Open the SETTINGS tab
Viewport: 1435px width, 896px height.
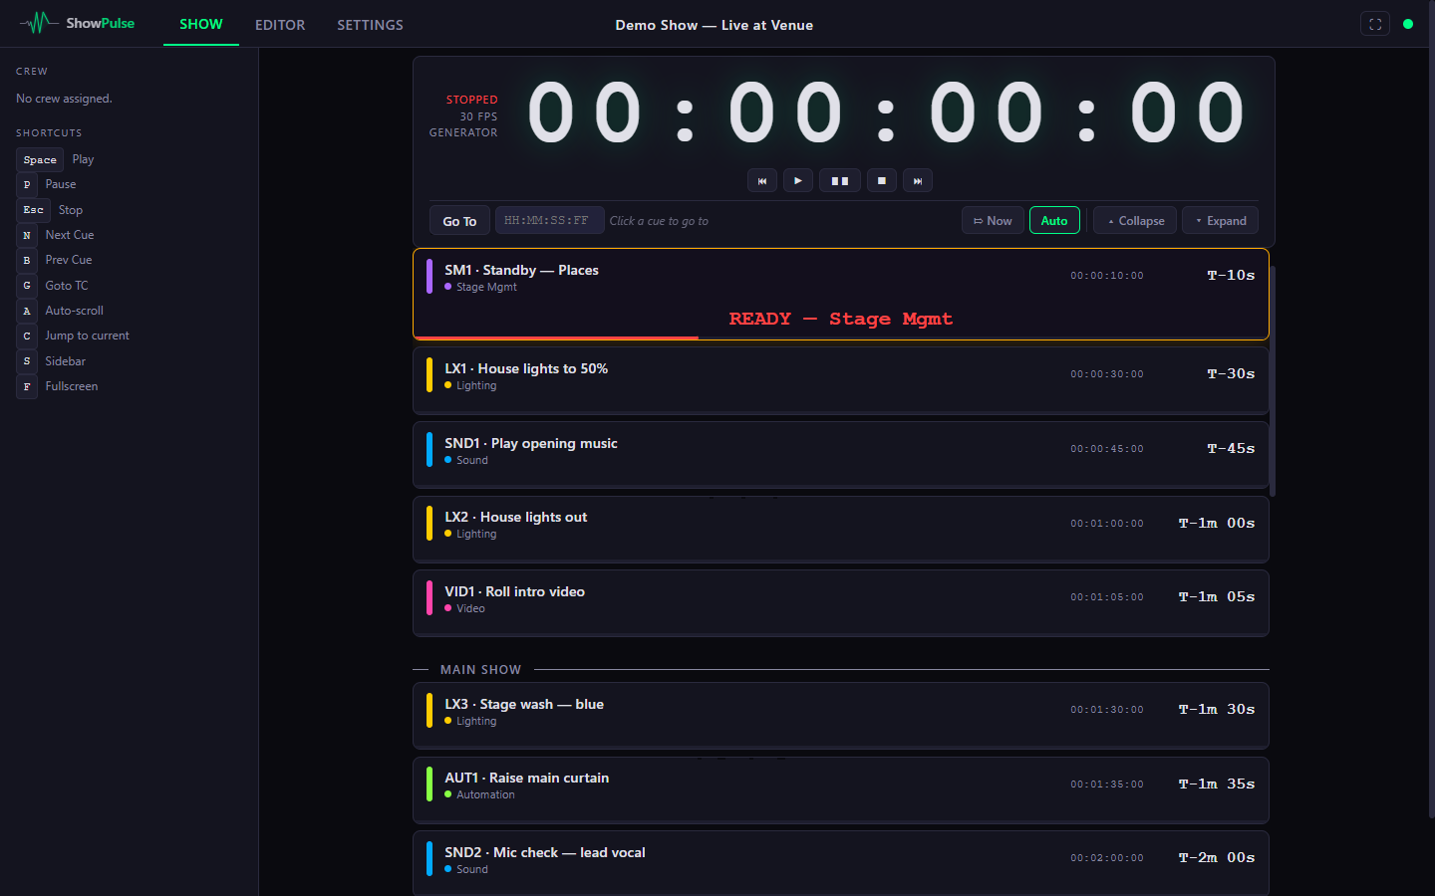pyautogui.click(x=370, y=24)
